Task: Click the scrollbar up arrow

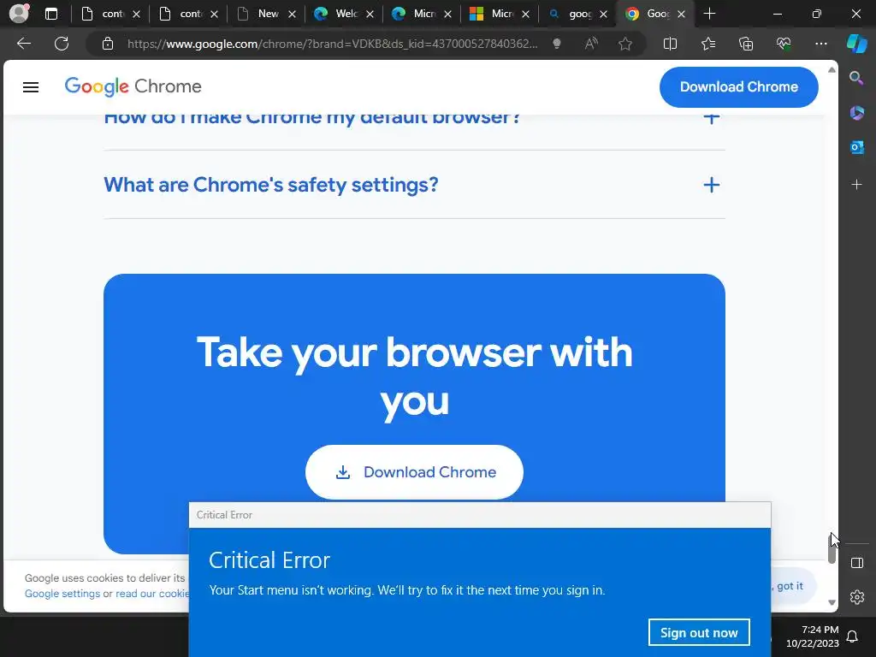Action: (x=832, y=70)
